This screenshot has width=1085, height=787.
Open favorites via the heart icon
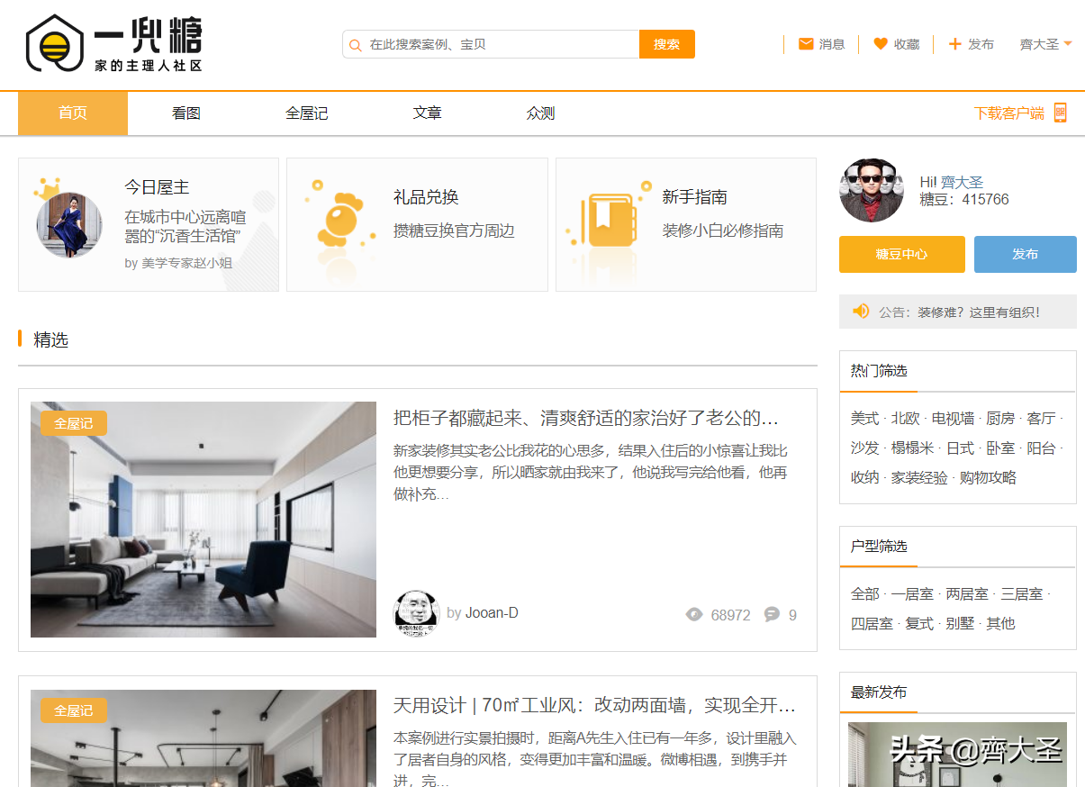tap(881, 44)
